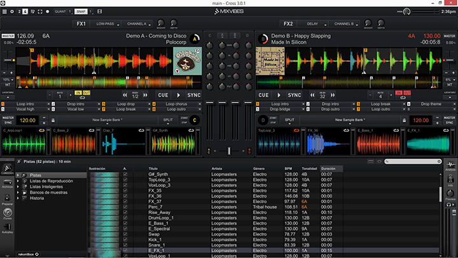
Task: Seek forward on deck B
Action: [333, 95]
